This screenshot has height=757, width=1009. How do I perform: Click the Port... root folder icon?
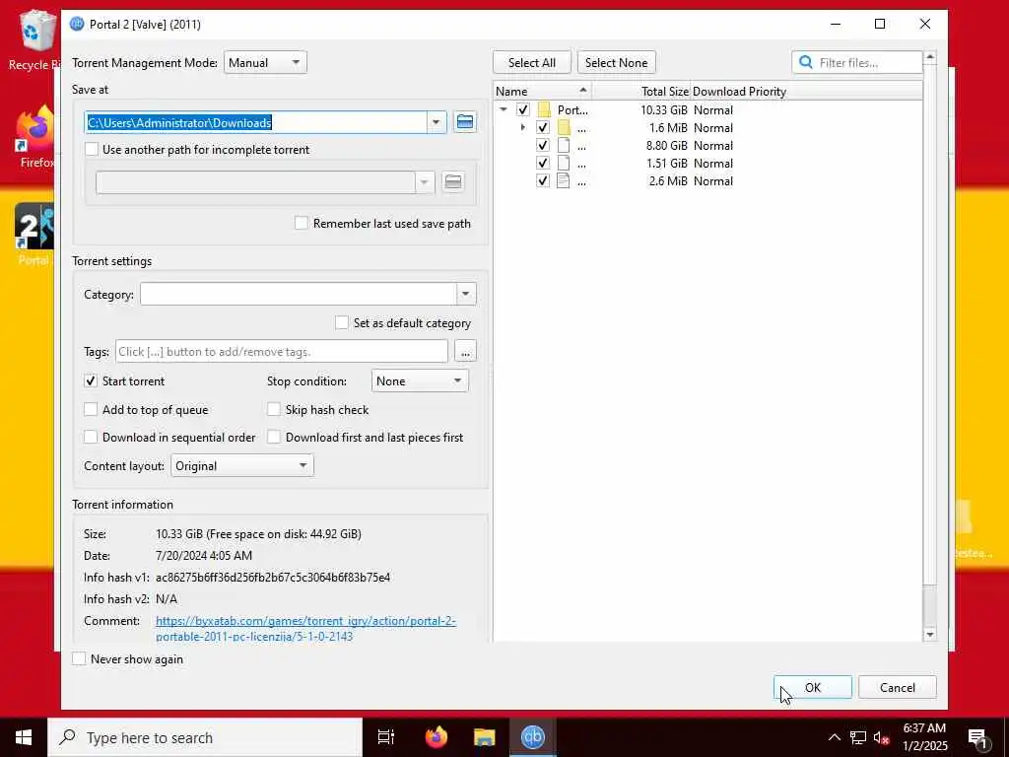click(x=544, y=109)
